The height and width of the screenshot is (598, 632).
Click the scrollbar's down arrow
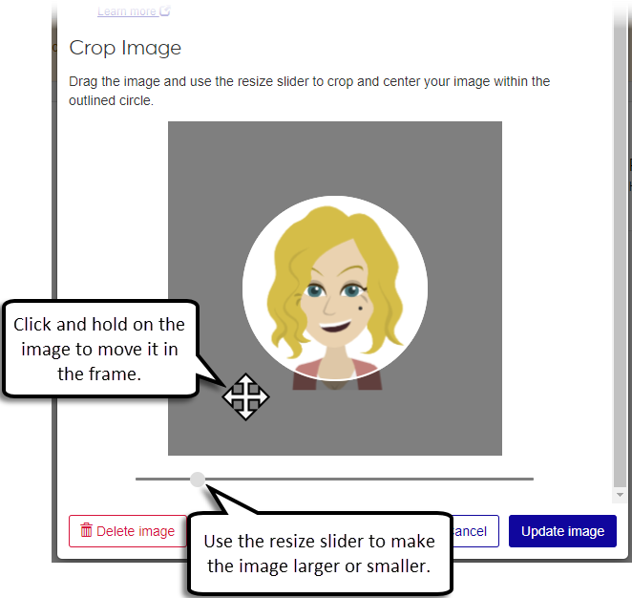click(x=620, y=495)
